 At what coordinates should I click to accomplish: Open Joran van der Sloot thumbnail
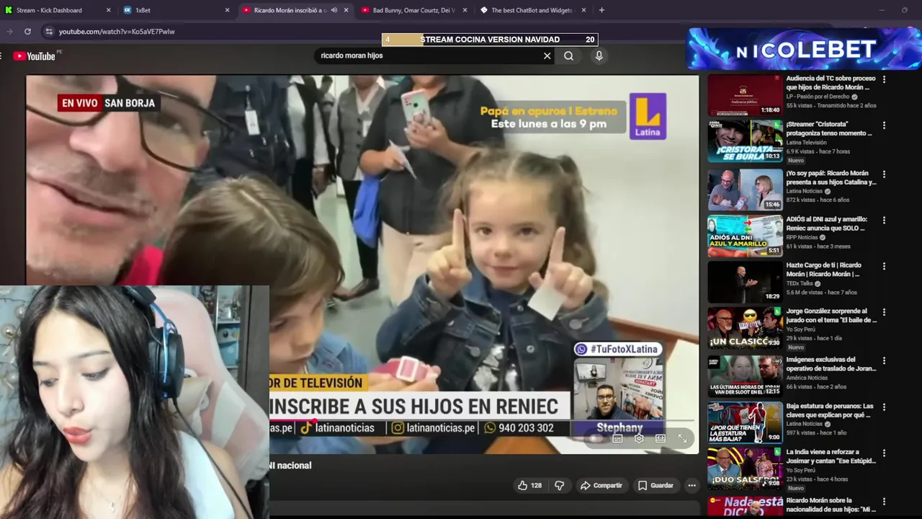745,376
